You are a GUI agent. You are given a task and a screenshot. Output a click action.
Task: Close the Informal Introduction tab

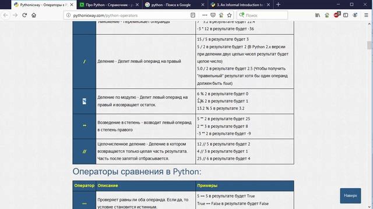click(268, 5)
